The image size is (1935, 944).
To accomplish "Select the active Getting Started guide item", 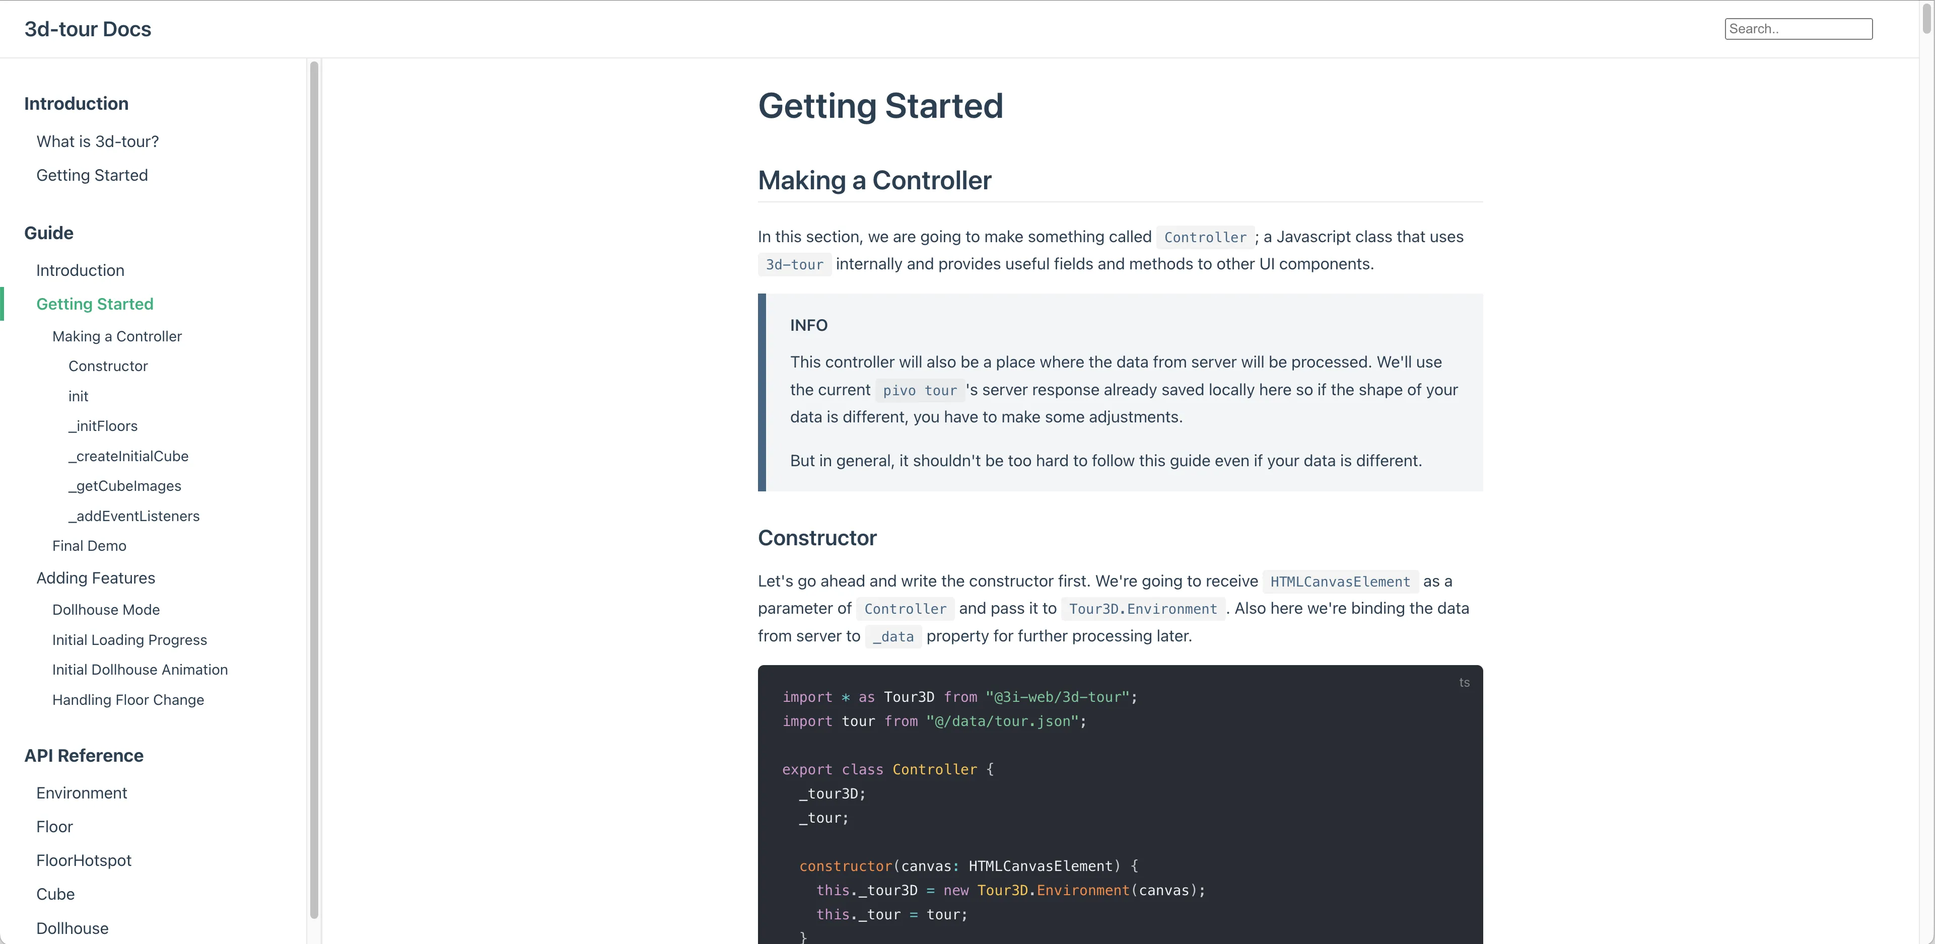I will point(95,304).
